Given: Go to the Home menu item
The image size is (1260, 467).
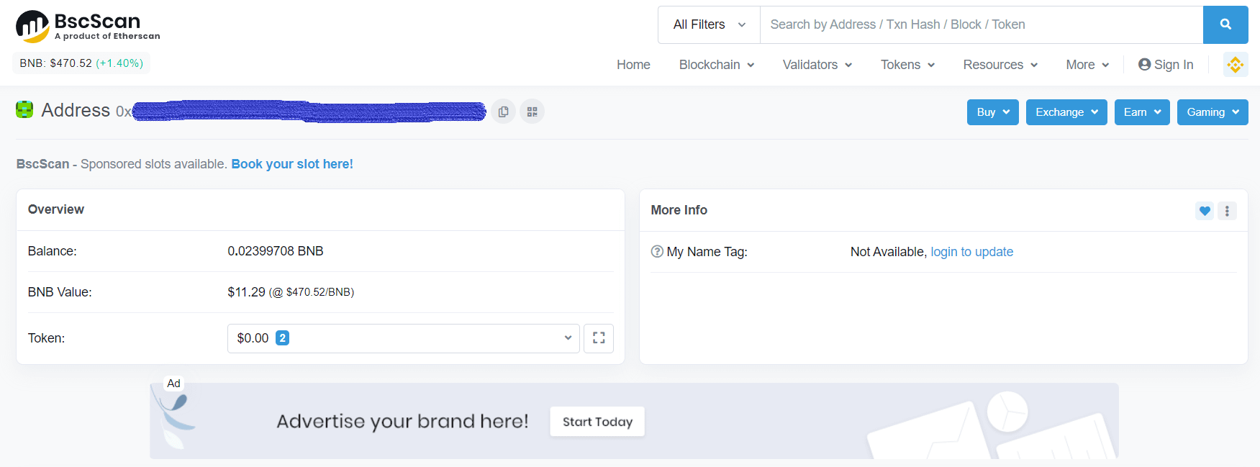Looking at the screenshot, I should click(633, 65).
